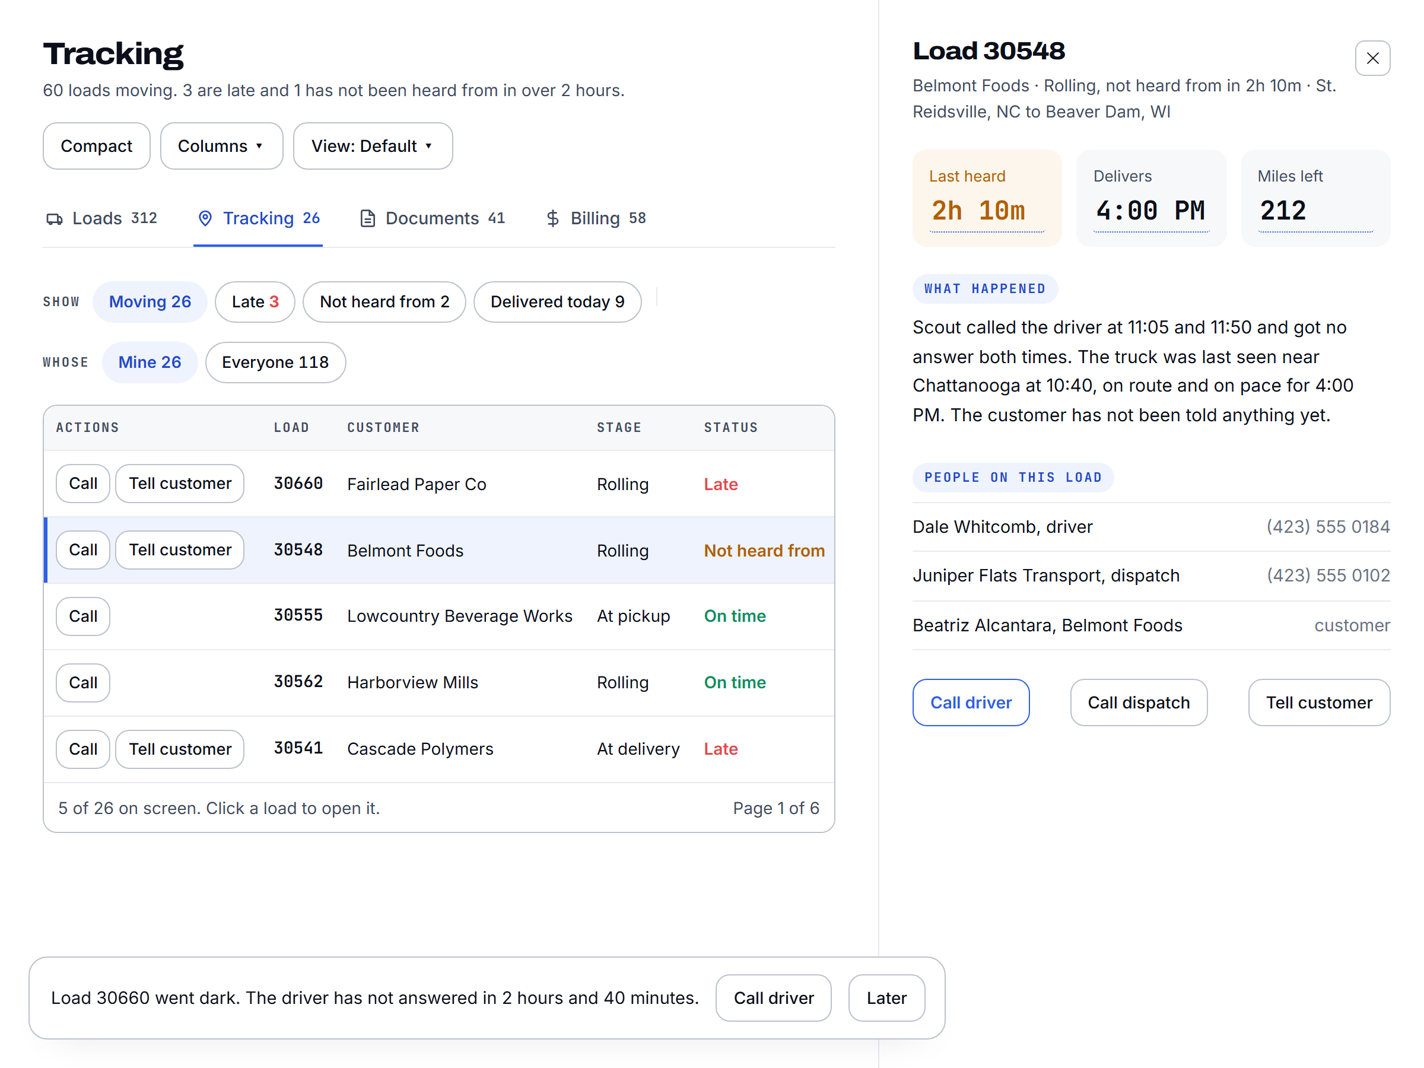
Task: Click Dale Whitcomb driver phone number
Action: (1328, 527)
